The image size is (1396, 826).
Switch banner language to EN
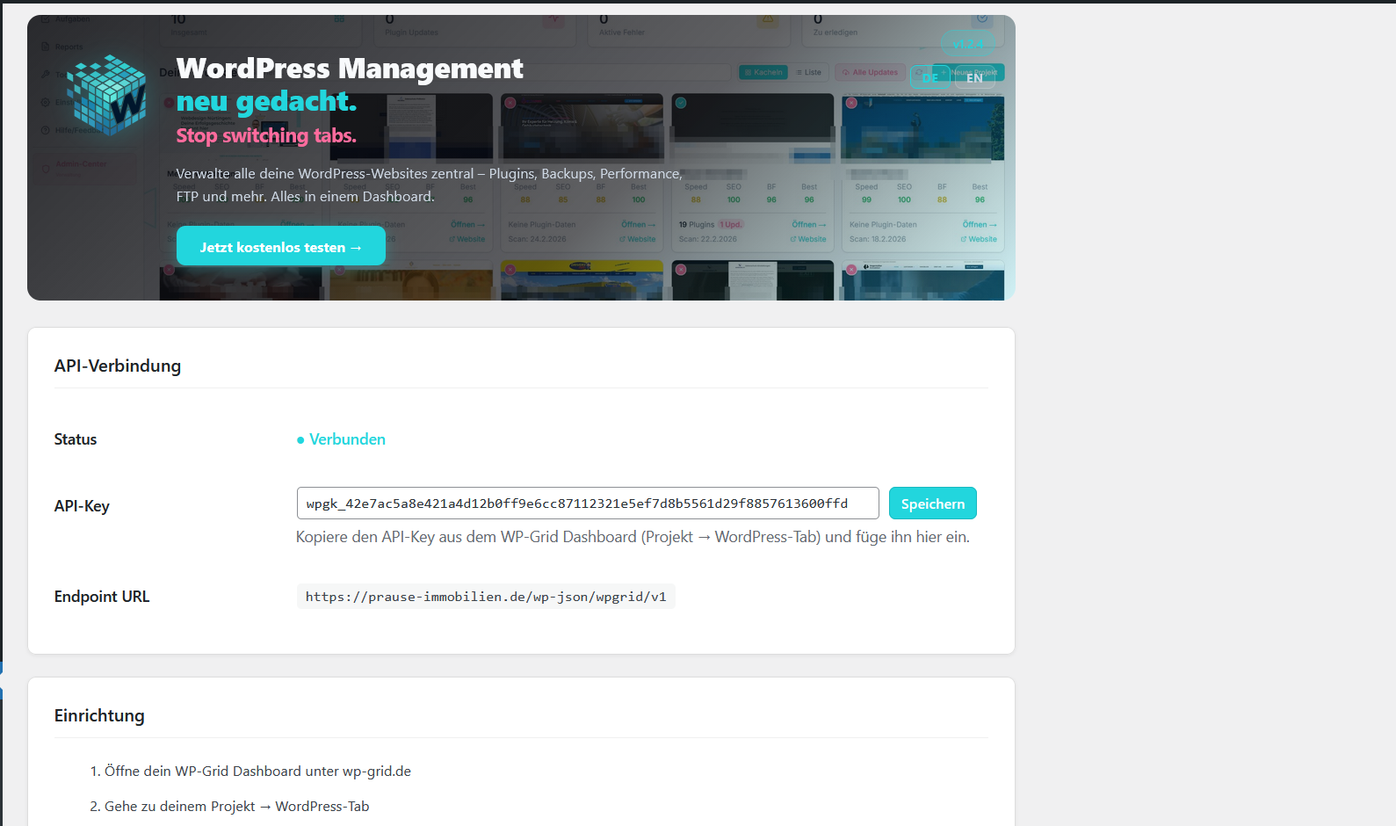tap(974, 77)
